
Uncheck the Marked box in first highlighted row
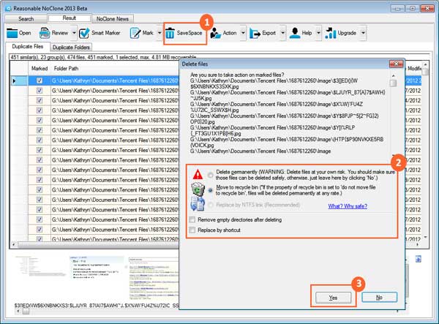tap(40, 81)
